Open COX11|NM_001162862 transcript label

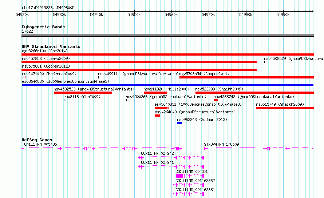click(195, 181)
